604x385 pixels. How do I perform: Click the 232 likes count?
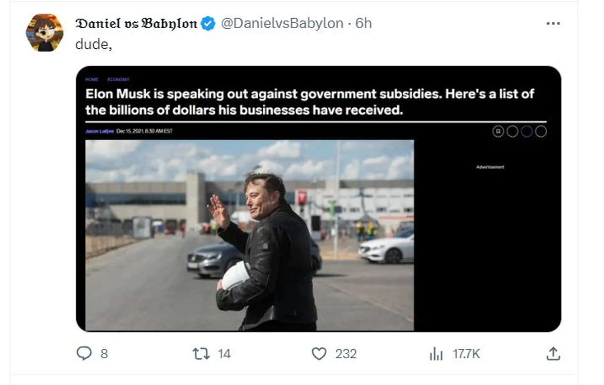click(x=346, y=354)
